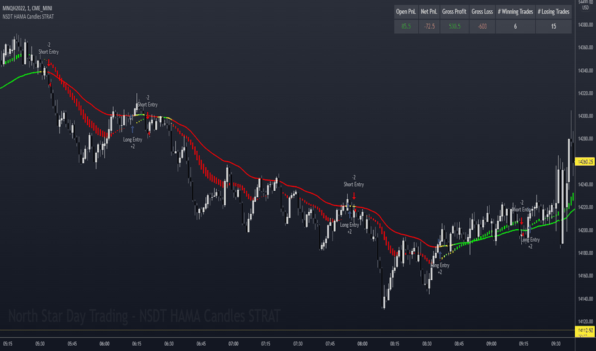Click the 09:30 time axis label
The height and width of the screenshot is (351, 596).
[x=556, y=344]
